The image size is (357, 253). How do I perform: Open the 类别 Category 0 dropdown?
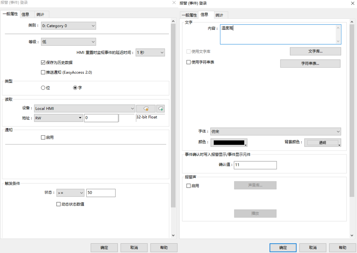68,26
